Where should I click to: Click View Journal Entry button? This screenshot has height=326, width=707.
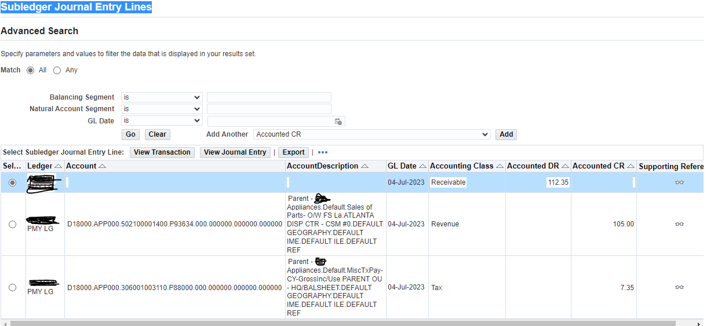235,152
